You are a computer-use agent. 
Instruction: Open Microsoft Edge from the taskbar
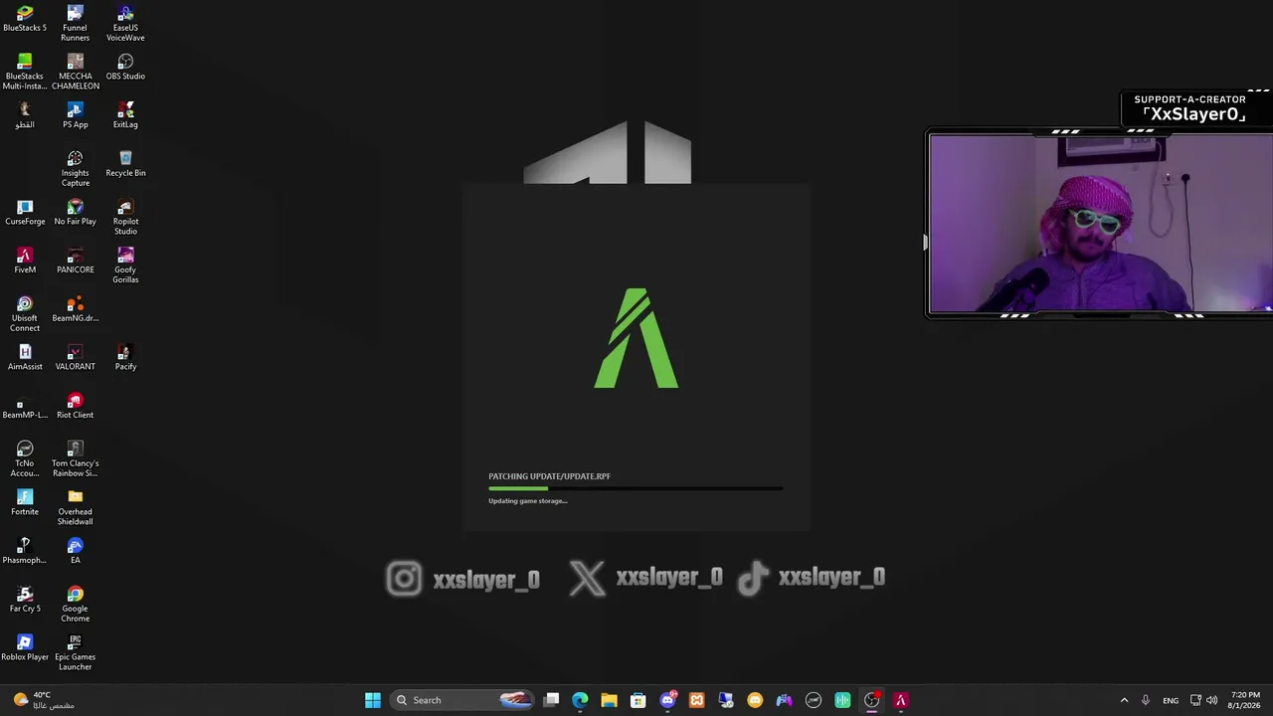pyautogui.click(x=580, y=700)
